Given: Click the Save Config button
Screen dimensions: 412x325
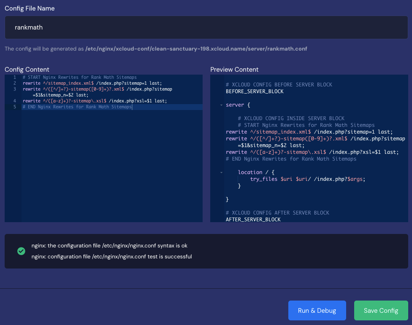Looking at the screenshot, I should [x=381, y=310].
